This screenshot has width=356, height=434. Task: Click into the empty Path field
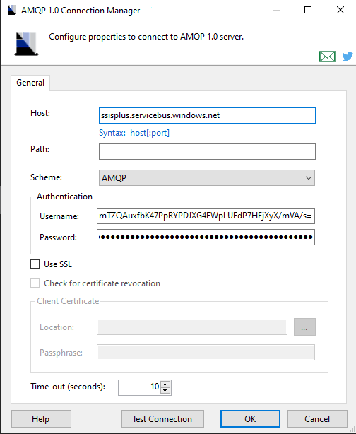click(207, 151)
